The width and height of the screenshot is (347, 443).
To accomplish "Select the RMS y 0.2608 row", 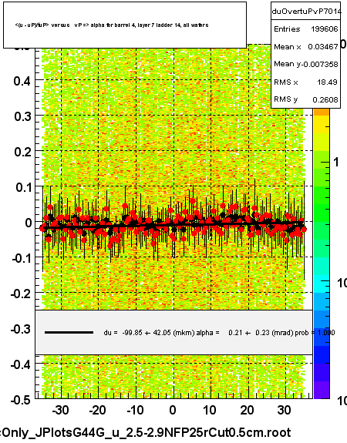I will pyautogui.click(x=306, y=99).
